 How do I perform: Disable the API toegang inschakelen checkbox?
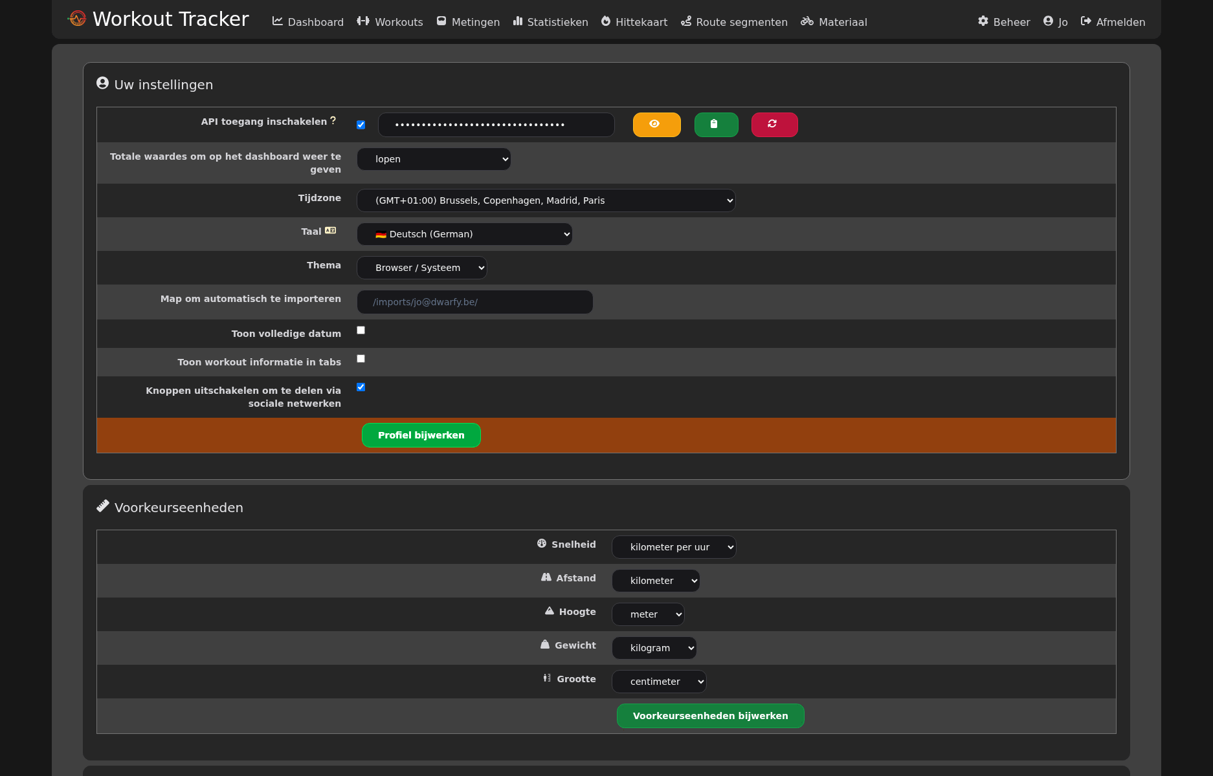point(361,125)
